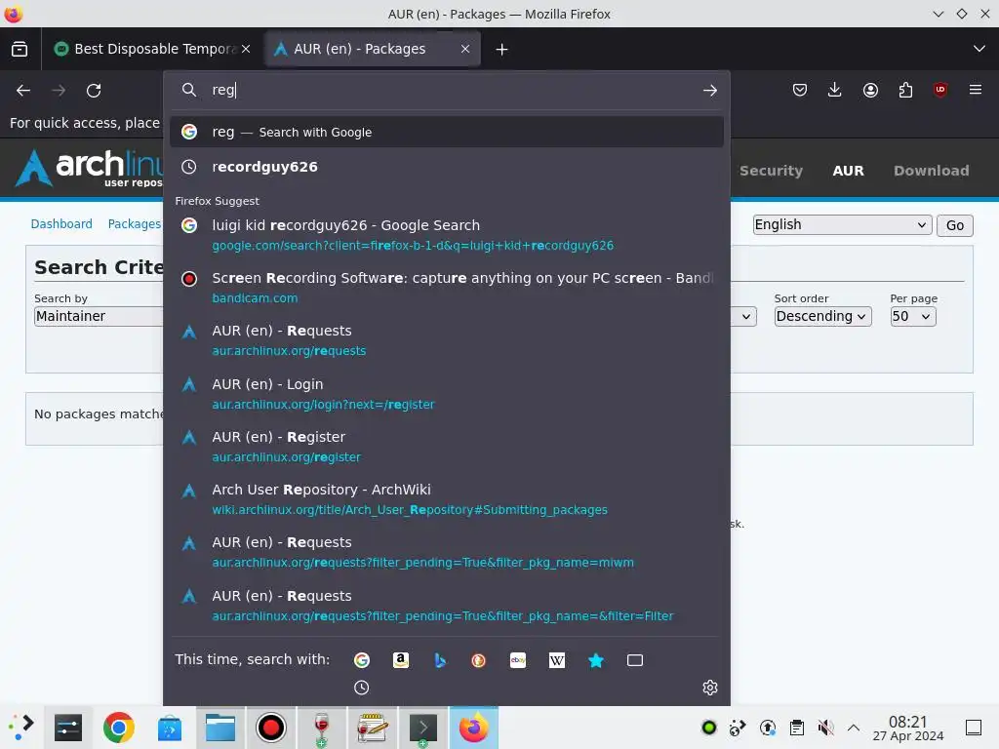Image resolution: width=999 pixels, height=749 pixels.
Task: Search this time with Google icon
Action: (362, 660)
